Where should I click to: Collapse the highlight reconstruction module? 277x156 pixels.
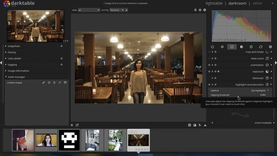click(x=271, y=84)
